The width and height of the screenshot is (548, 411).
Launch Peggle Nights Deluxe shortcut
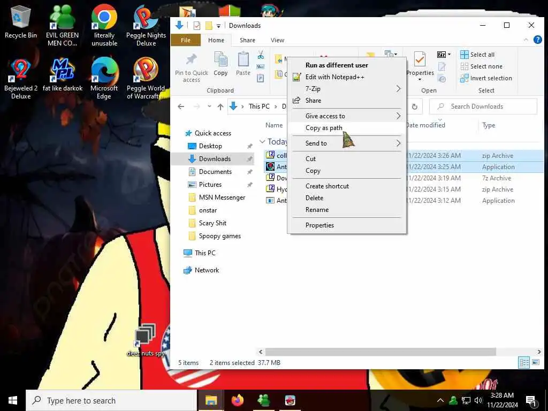coord(146,26)
